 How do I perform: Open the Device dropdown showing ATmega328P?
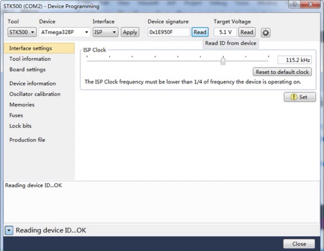tap(65, 32)
